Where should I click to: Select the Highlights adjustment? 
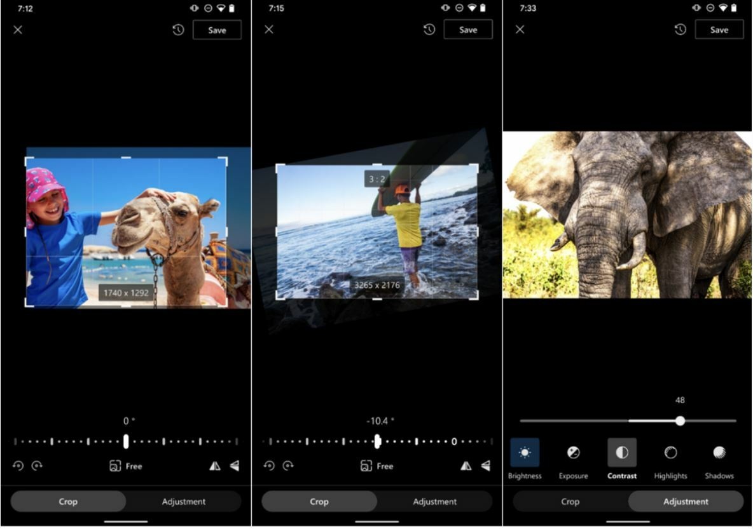(670, 459)
